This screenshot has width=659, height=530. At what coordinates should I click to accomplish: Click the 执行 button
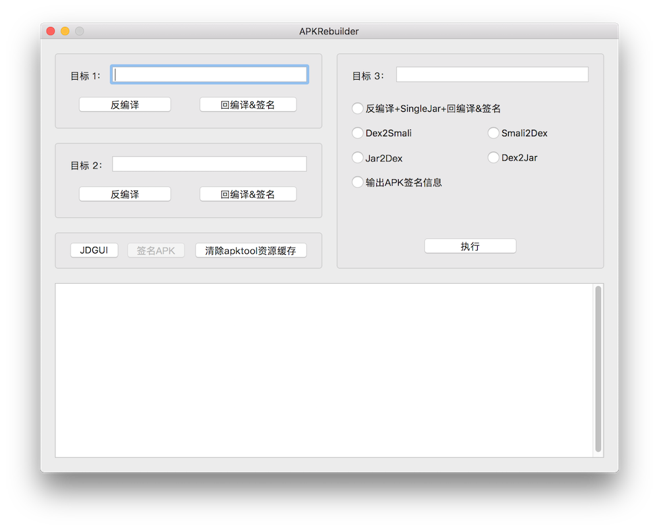(471, 246)
